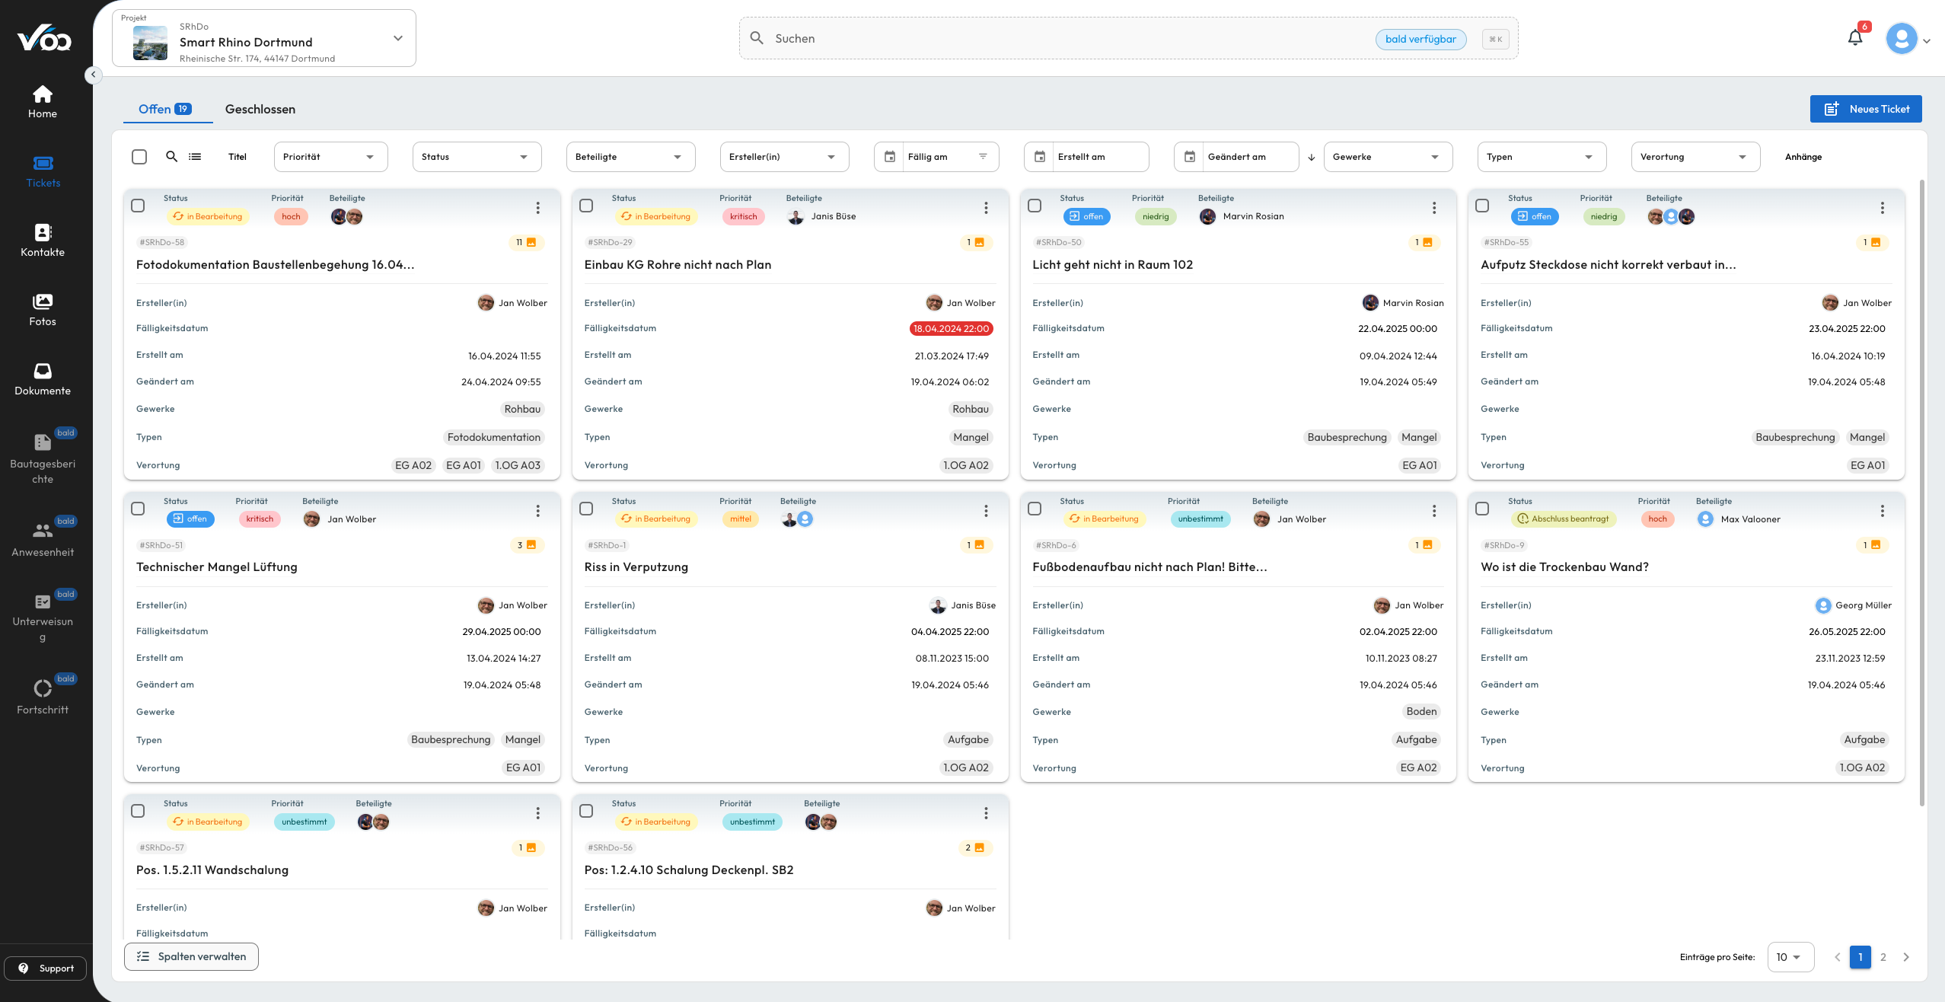
Task: Switch to the Geschlossen tab
Action: coord(260,109)
